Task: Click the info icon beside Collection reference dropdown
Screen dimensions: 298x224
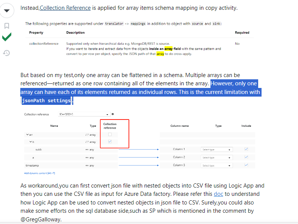Action: click(113, 114)
